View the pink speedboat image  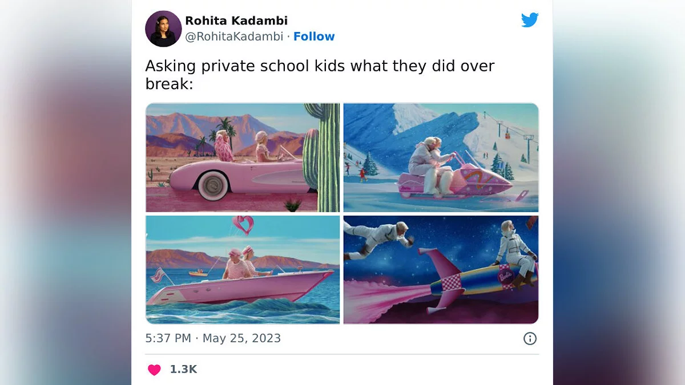click(243, 270)
